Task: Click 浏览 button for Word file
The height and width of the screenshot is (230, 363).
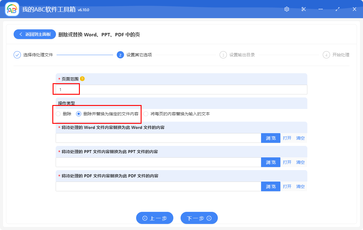Action: [271, 138]
